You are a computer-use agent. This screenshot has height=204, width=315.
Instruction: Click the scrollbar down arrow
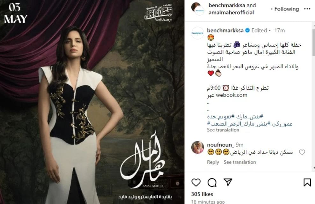[314, 168]
